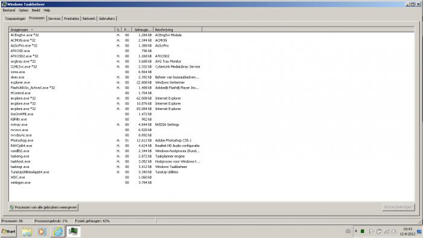Sort by the Geheuge... column header
The image size is (423, 238).
(x=143, y=30)
